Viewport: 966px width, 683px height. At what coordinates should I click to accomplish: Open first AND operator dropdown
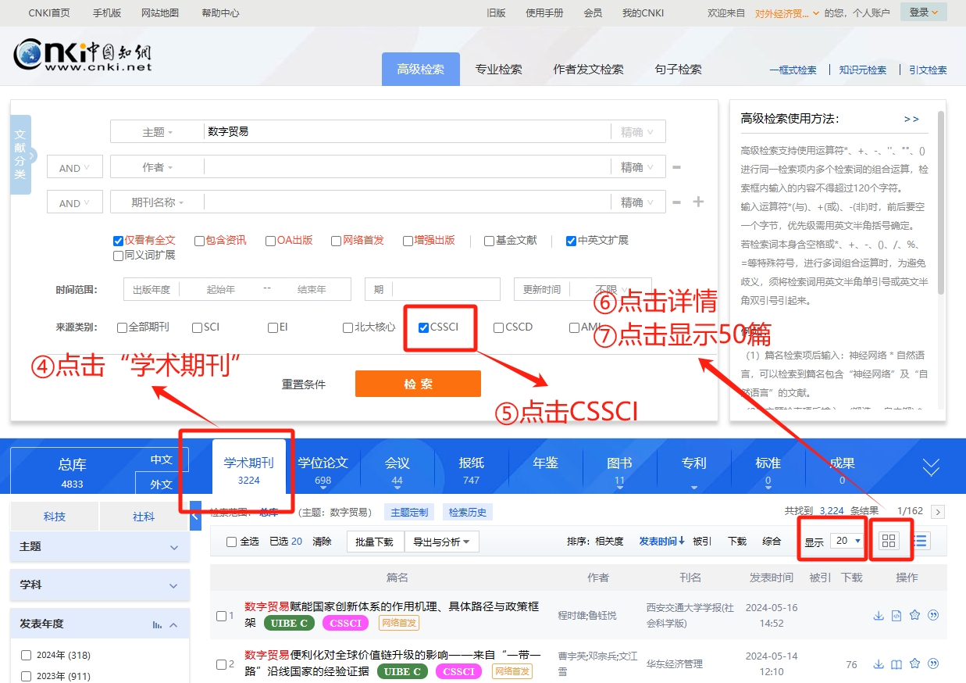pos(75,167)
